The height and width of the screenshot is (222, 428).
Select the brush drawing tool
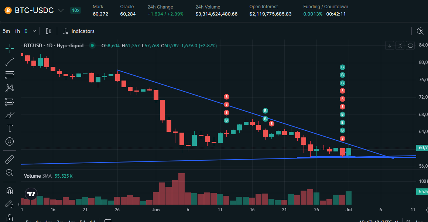click(x=10, y=115)
